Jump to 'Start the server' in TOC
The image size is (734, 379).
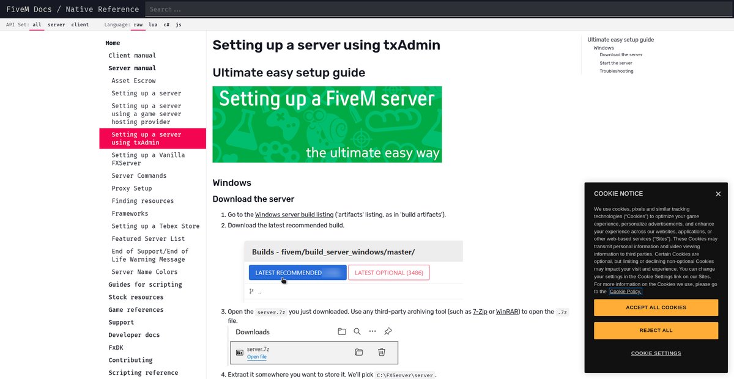coord(616,63)
